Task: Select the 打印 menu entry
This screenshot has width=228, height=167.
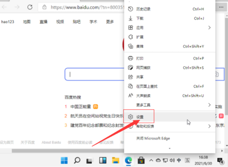Action: click(x=170, y=58)
